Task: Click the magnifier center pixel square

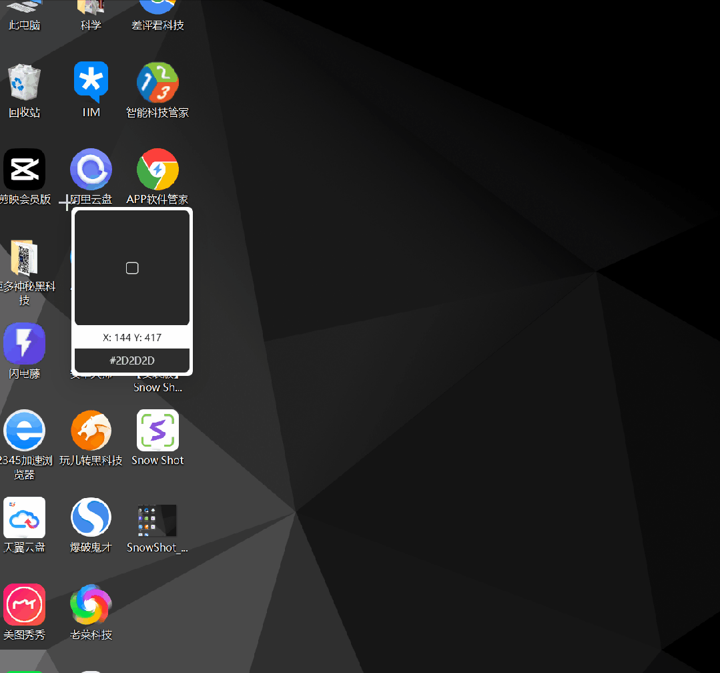Action: point(132,268)
